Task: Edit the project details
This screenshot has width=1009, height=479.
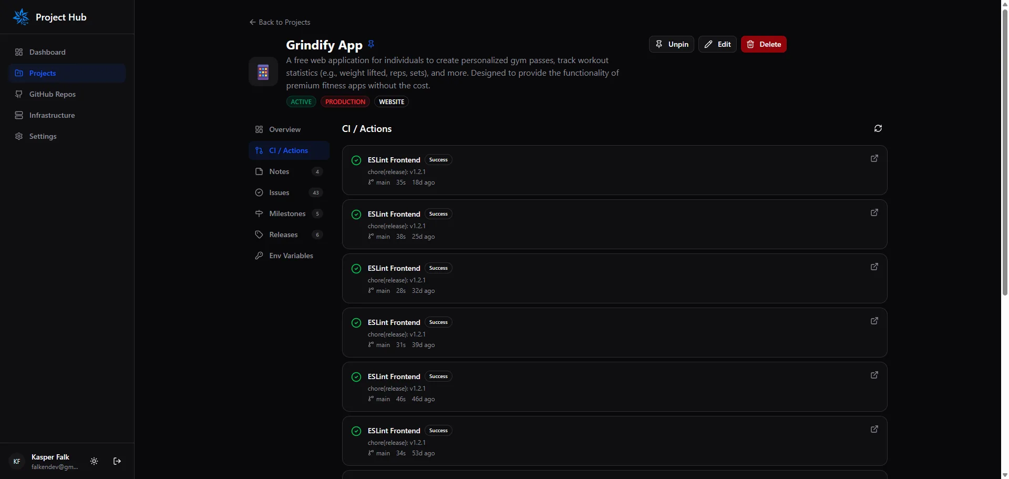Action: (717, 44)
